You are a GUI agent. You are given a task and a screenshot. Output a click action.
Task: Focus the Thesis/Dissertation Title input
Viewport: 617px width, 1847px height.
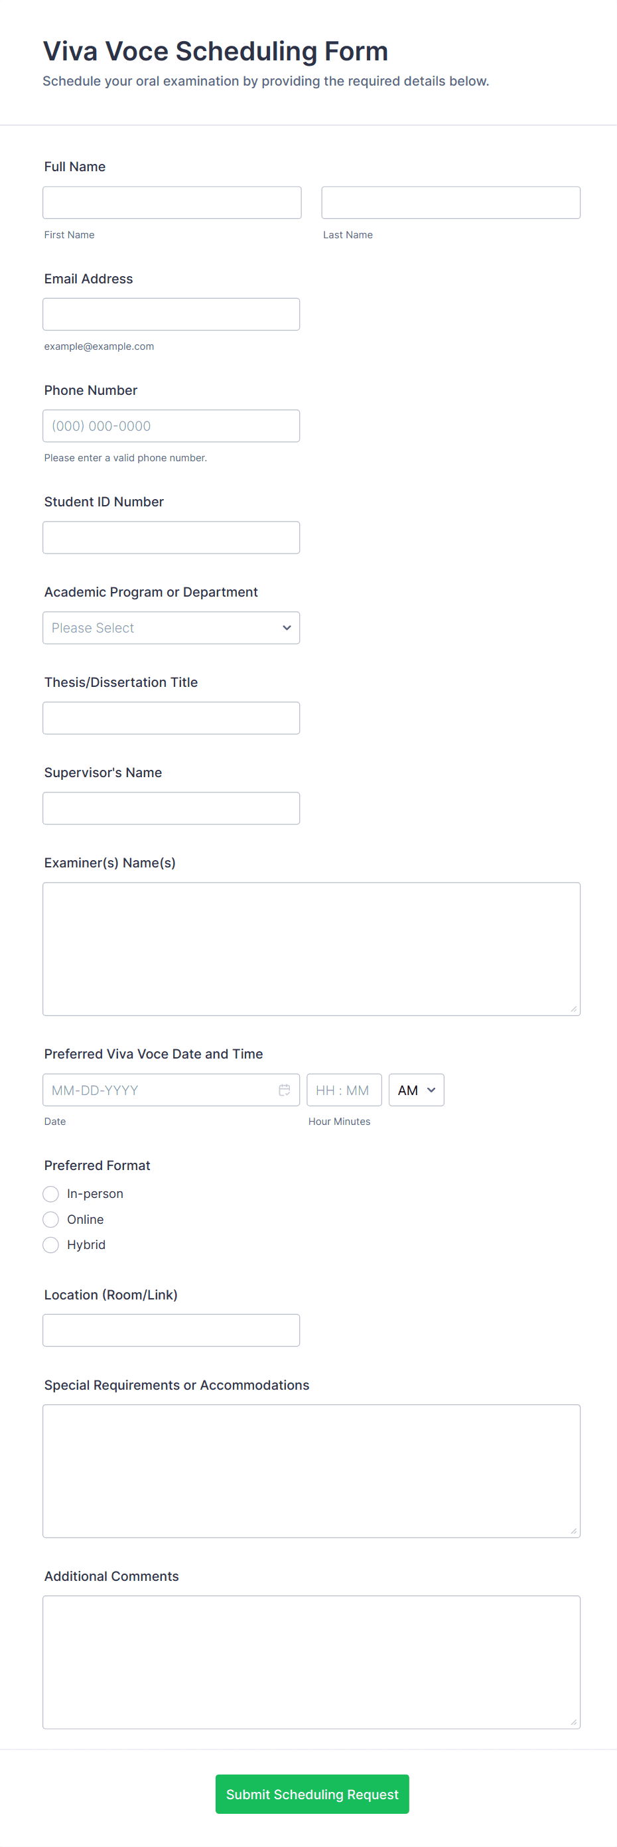coord(171,719)
